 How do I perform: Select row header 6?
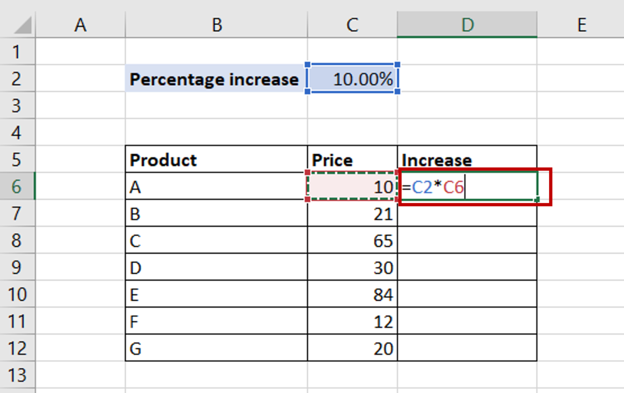17,187
